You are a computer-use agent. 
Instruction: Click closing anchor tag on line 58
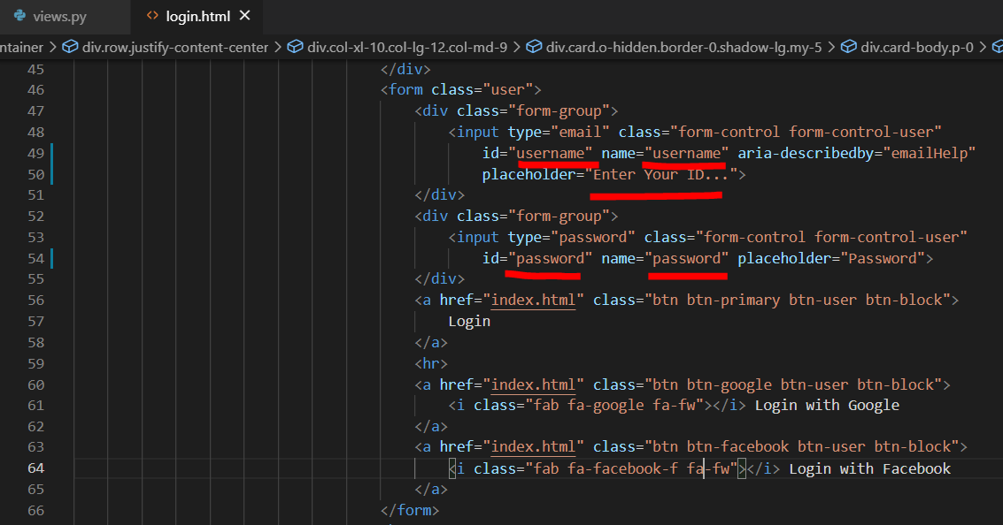(431, 343)
